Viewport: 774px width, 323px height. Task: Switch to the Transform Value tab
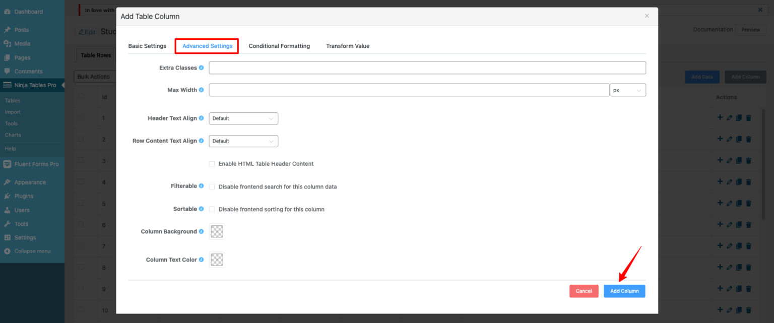(x=347, y=46)
